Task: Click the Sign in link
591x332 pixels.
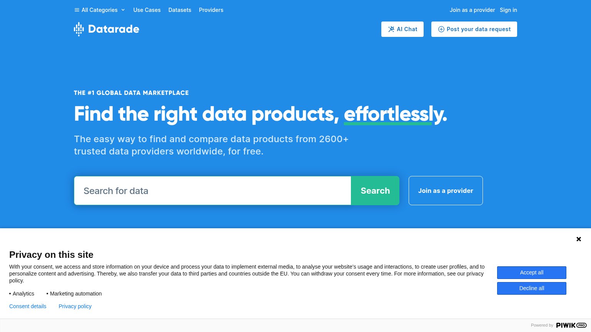Action: 508,10
